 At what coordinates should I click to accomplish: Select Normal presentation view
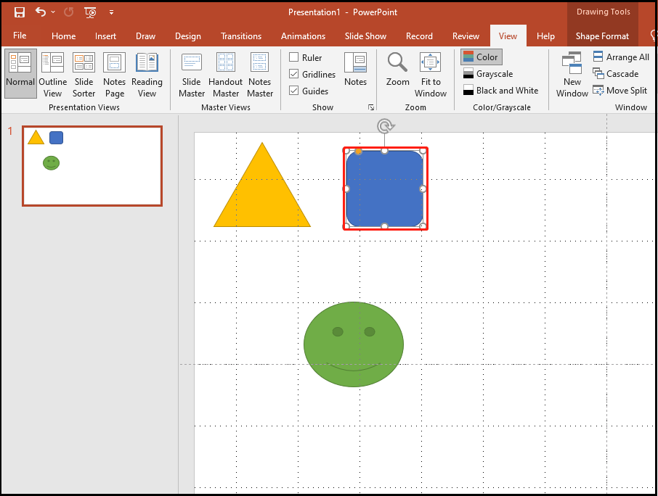(x=20, y=74)
